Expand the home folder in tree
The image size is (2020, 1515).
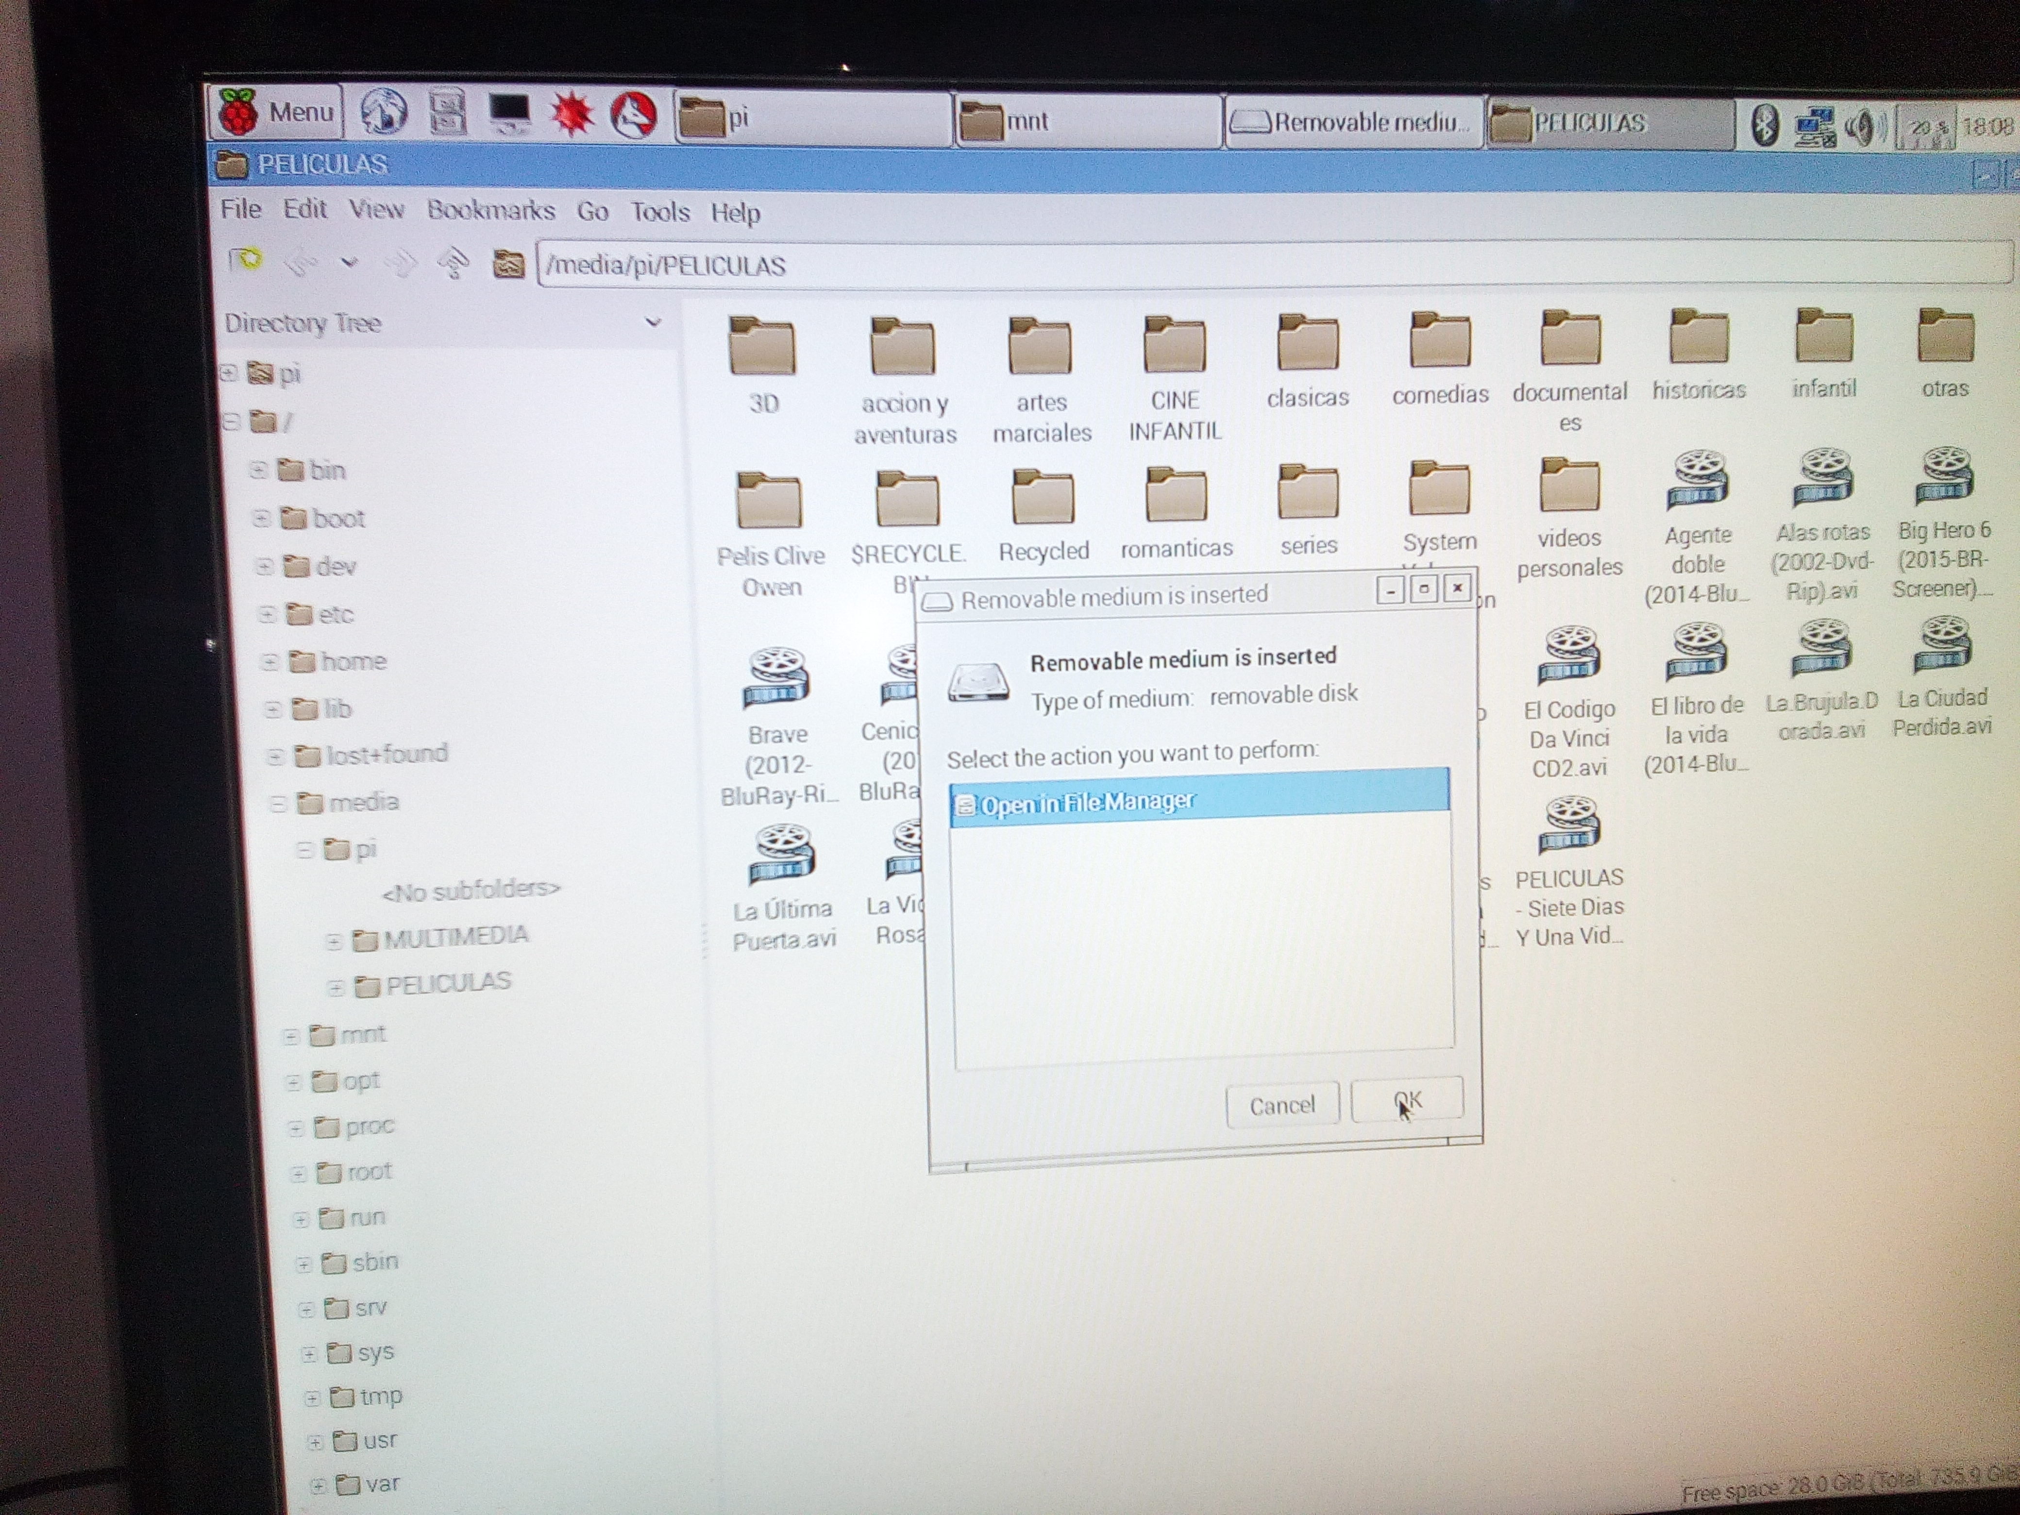point(269,661)
